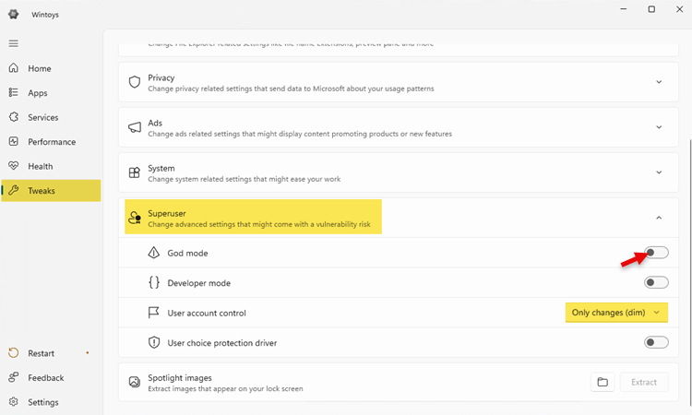This screenshot has width=692, height=415.
Task: Expand the Privacy settings section
Action: point(659,82)
